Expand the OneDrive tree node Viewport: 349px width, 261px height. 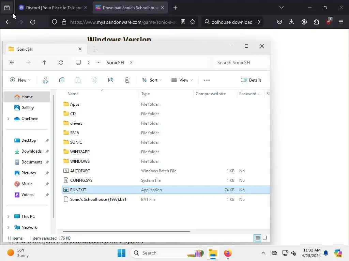9,119
